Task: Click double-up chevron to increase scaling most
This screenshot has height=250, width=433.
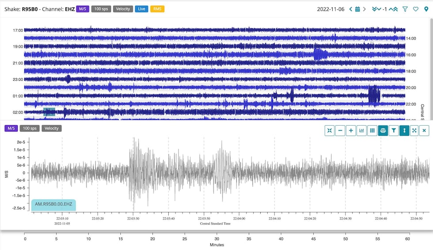Action: pyautogui.click(x=395, y=9)
